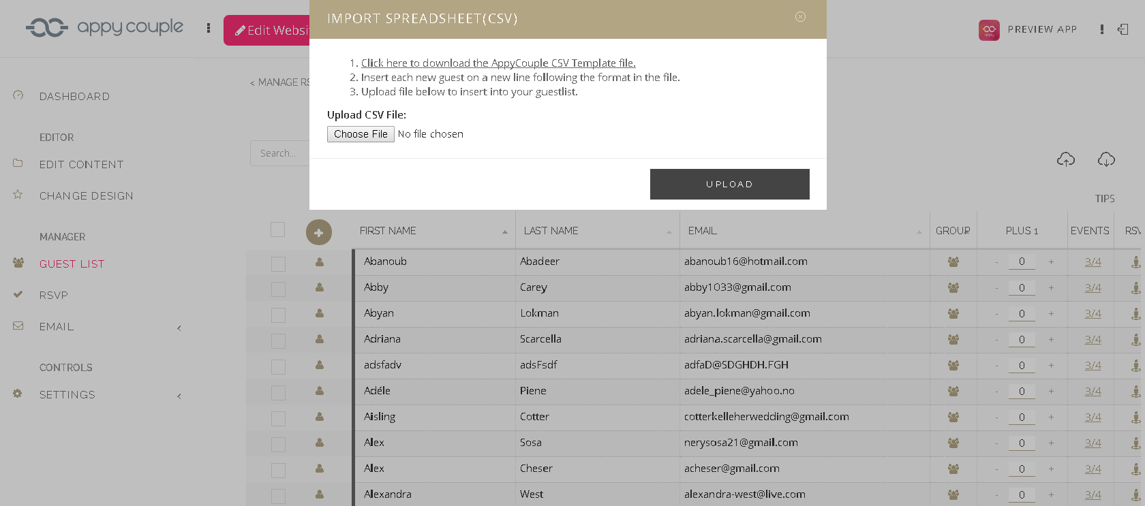Expand the Email sidebar submenu
Screen dimensions: 1145x506
pyautogui.click(x=179, y=328)
